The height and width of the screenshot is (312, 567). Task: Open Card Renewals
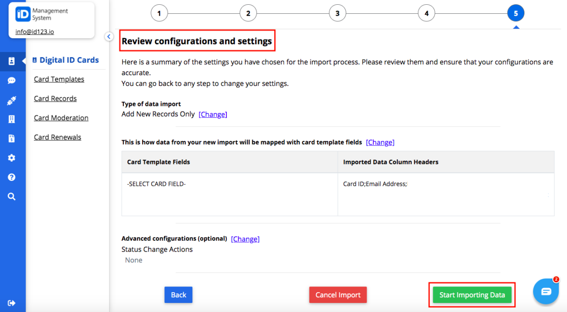coord(57,137)
